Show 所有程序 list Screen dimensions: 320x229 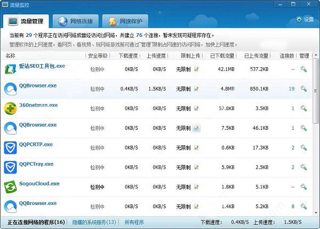[x=134, y=222]
